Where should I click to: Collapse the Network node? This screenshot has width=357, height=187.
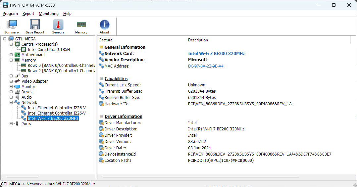click(11, 102)
